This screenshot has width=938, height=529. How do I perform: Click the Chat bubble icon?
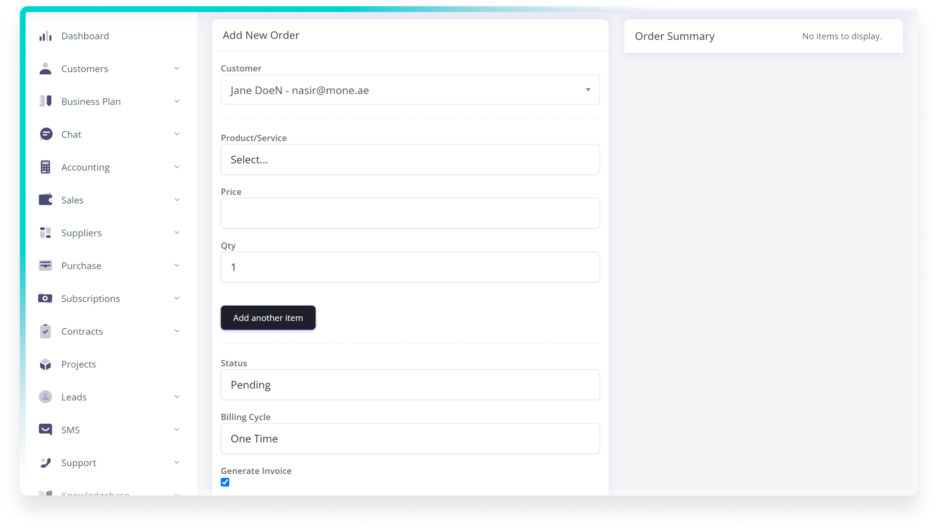point(46,134)
